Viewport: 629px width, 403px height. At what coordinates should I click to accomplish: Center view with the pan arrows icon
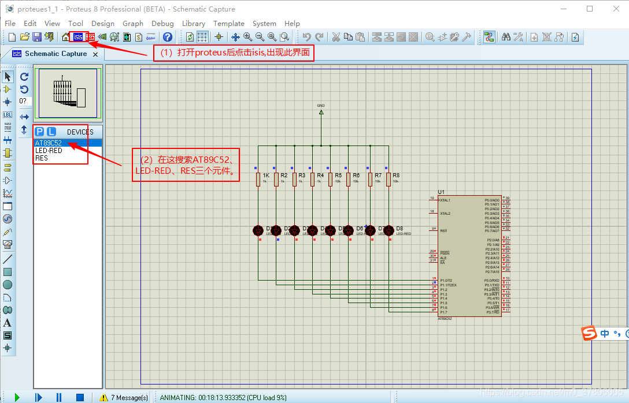(x=235, y=38)
